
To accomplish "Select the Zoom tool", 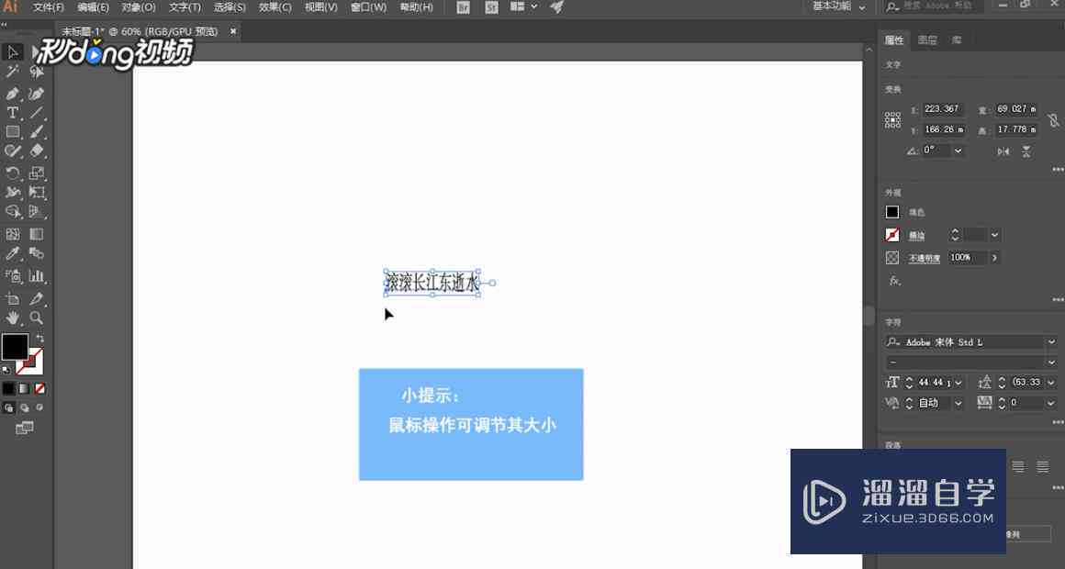I will click(x=37, y=318).
